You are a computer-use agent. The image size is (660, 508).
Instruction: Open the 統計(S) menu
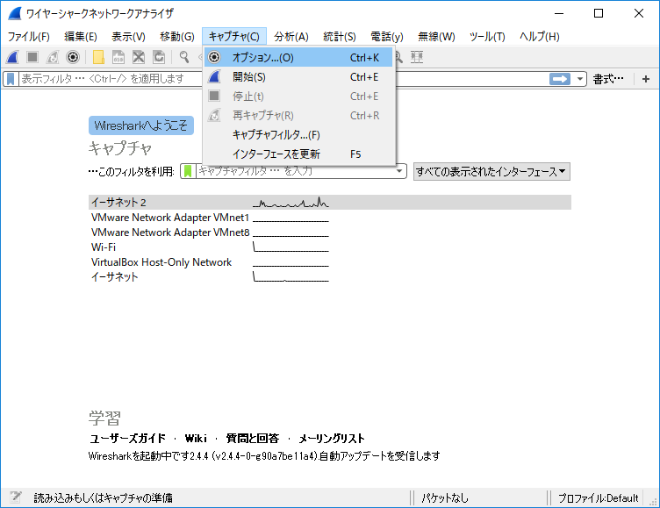click(x=340, y=37)
